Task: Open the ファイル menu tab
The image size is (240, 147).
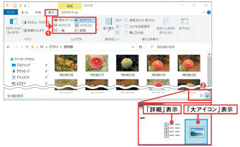Action: point(11,12)
